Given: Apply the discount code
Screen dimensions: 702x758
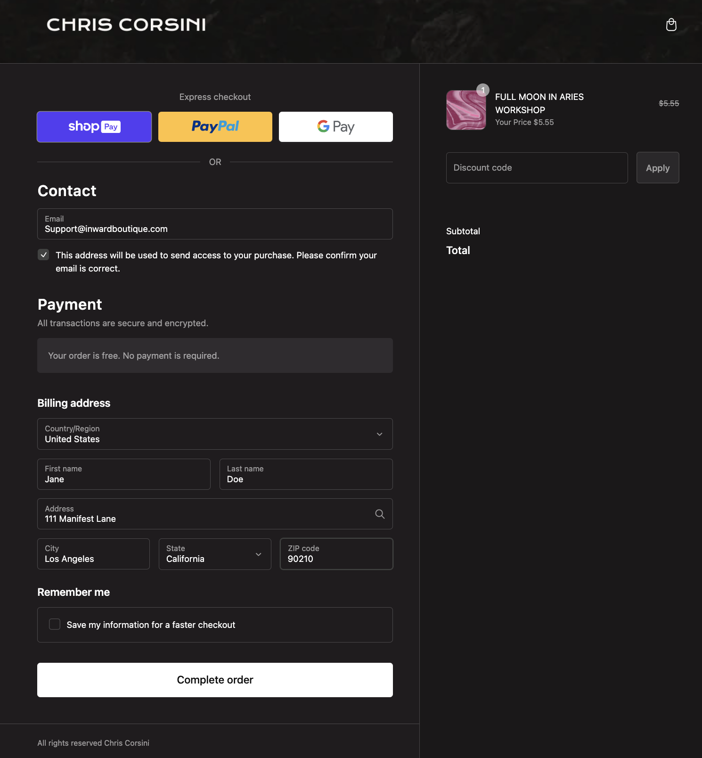Looking at the screenshot, I should pyautogui.click(x=657, y=168).
